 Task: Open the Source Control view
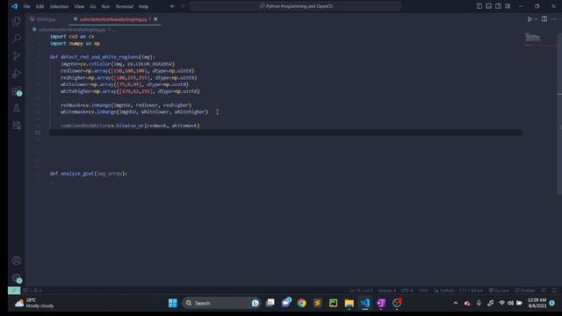point(17,56)
